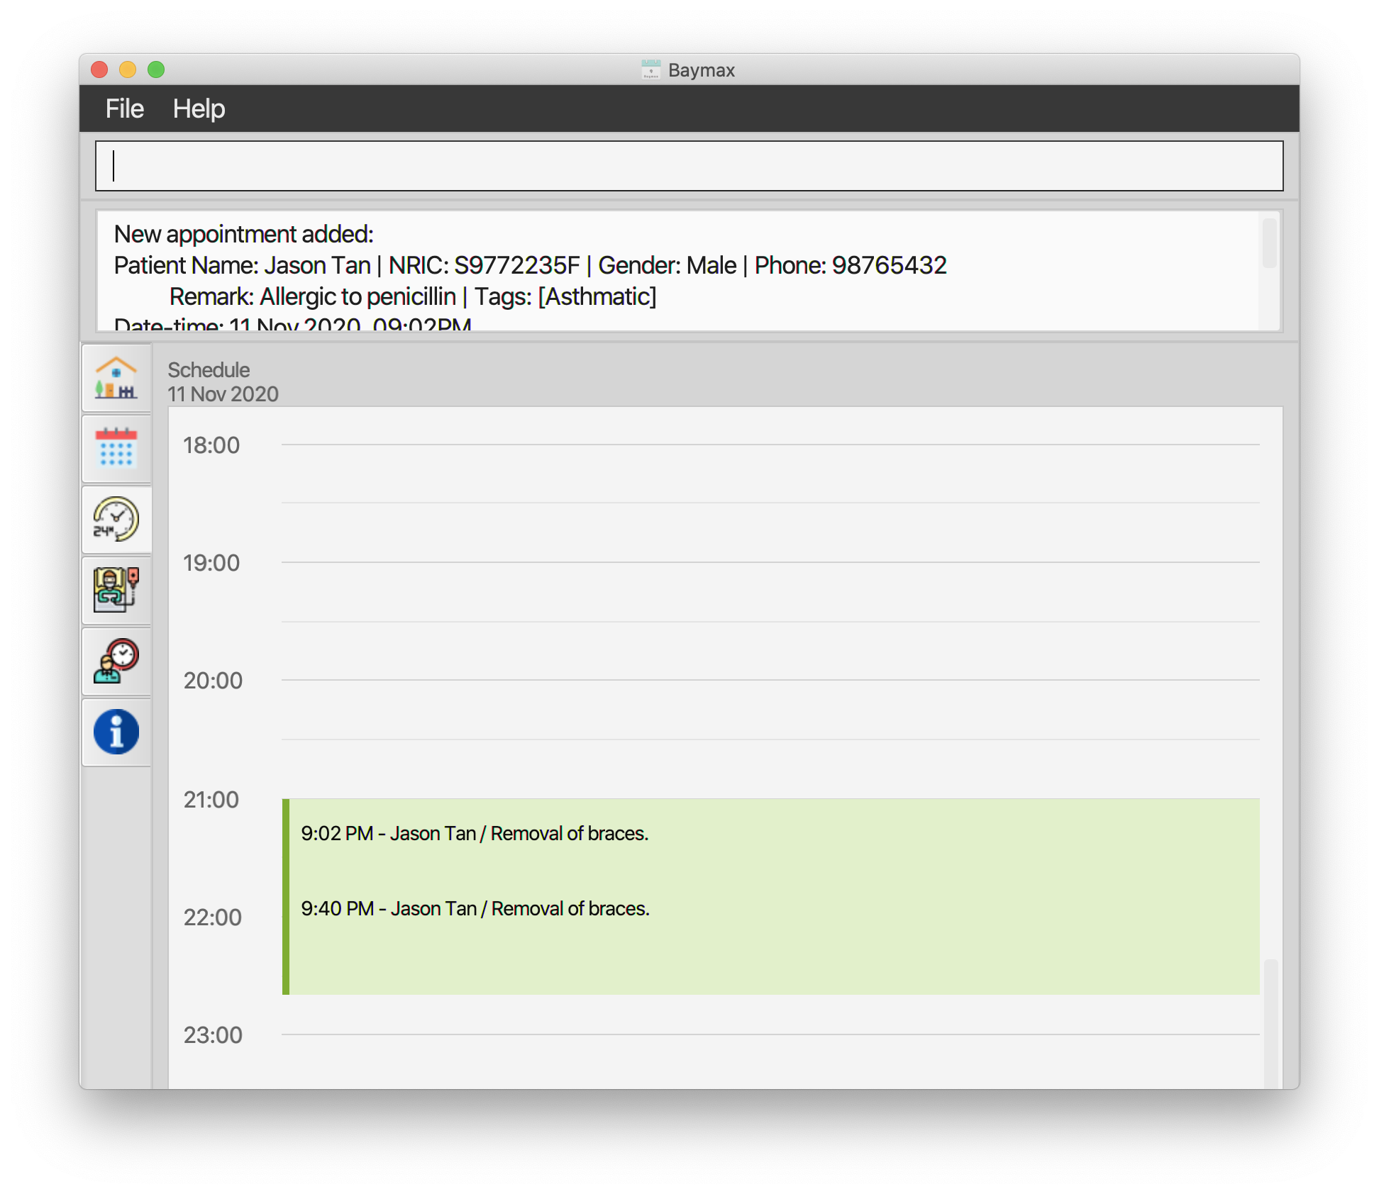Open the patient list sidebar icon

click(116, 590)
